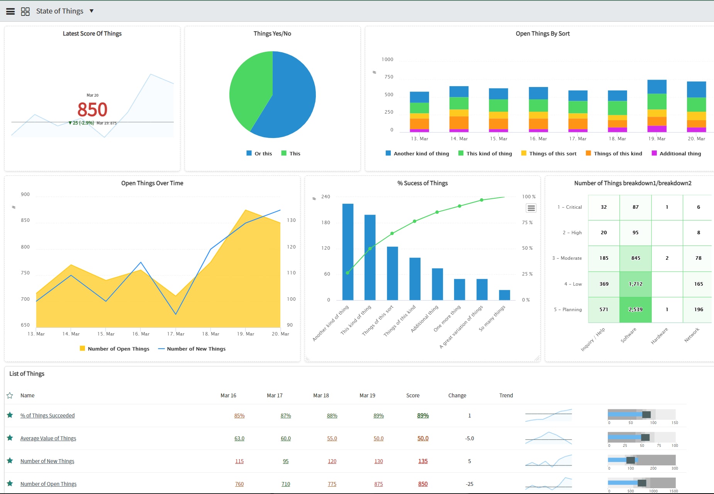Star the "% of Things Succeeded" row

pos(10,415)
